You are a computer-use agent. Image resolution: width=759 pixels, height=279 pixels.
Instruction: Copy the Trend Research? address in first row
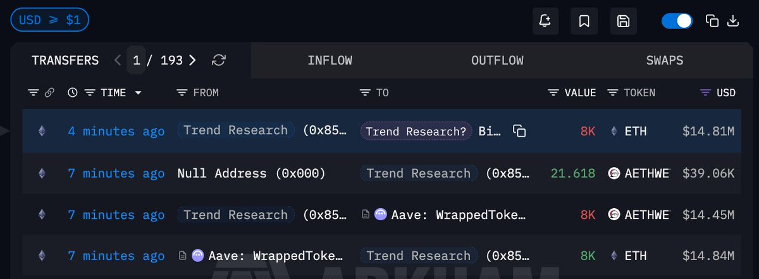point(519,132)
